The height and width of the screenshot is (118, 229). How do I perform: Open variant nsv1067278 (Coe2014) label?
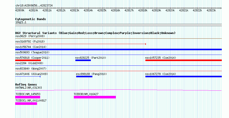161,74
